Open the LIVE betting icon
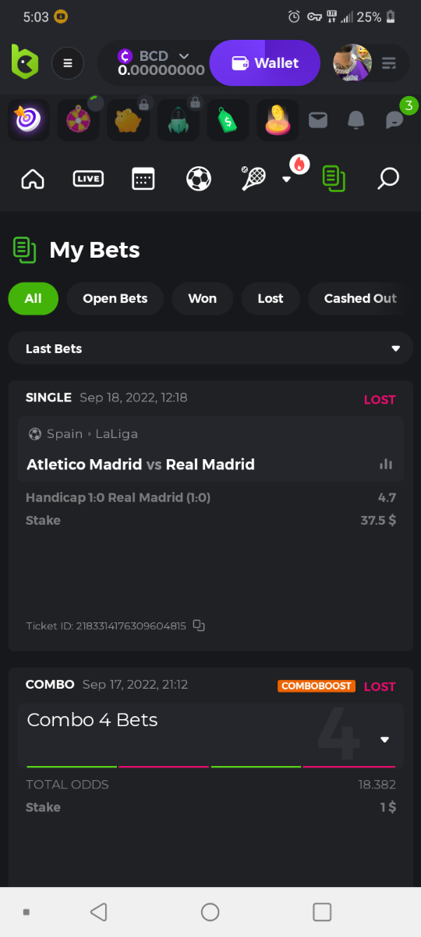Image resolution: width=421 pixels, height=937 pixels. click(x=88, y=179)
